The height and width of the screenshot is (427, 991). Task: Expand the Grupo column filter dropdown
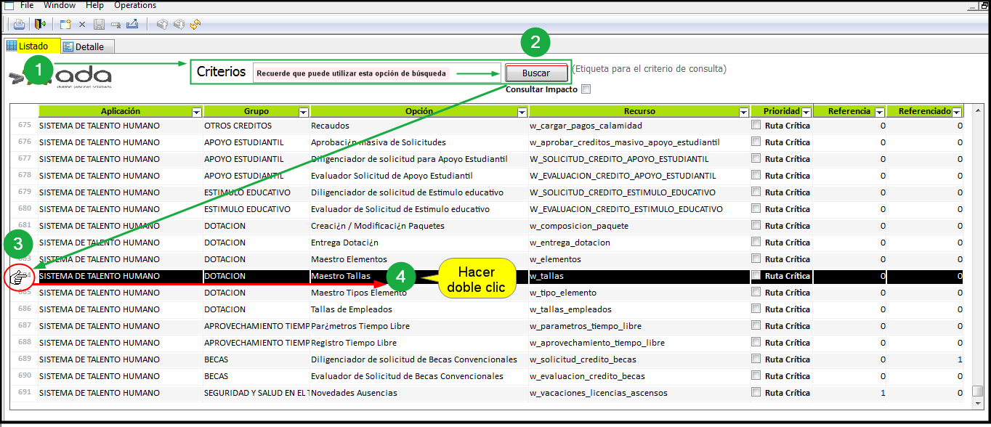click(303, 112)
